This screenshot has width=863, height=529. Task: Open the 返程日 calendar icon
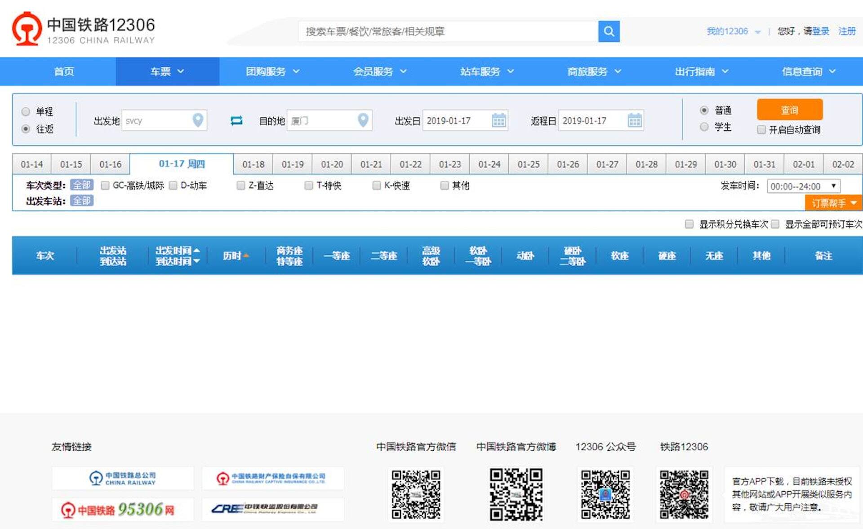634,120
